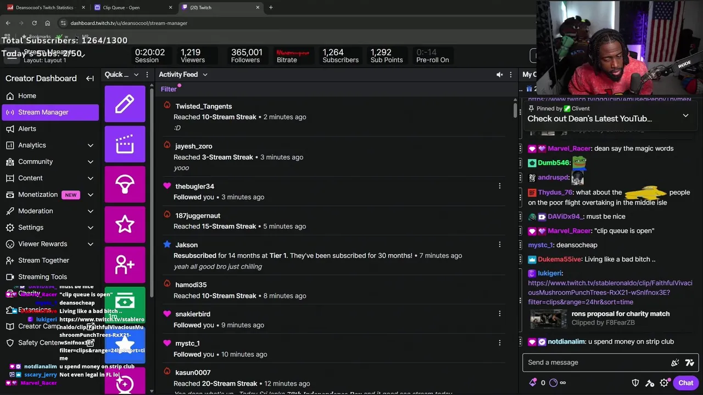Open options for Jakson resubscribe event
703x395 pixels.
[x=499, y=245]
